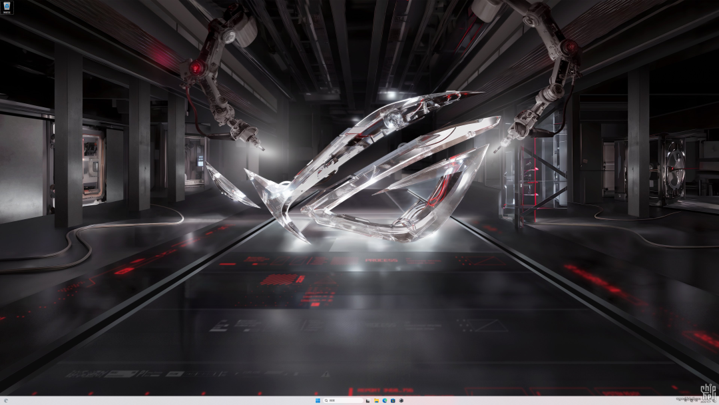Screen dimensions: 719x405
Task: Open Task View from the taskbar
Action: [367, 400]
